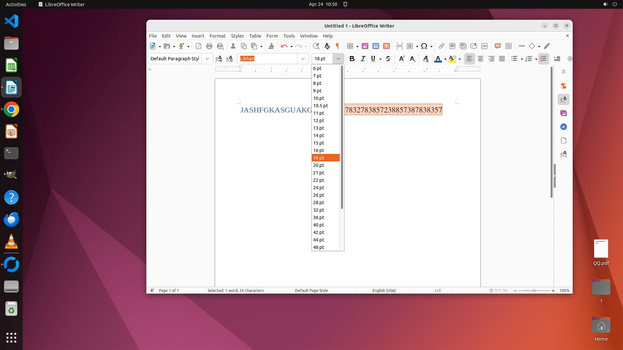Click the Cut scissors icon
Screen dimensions: 623x350
pyautogui.click(x=233, y=46)
